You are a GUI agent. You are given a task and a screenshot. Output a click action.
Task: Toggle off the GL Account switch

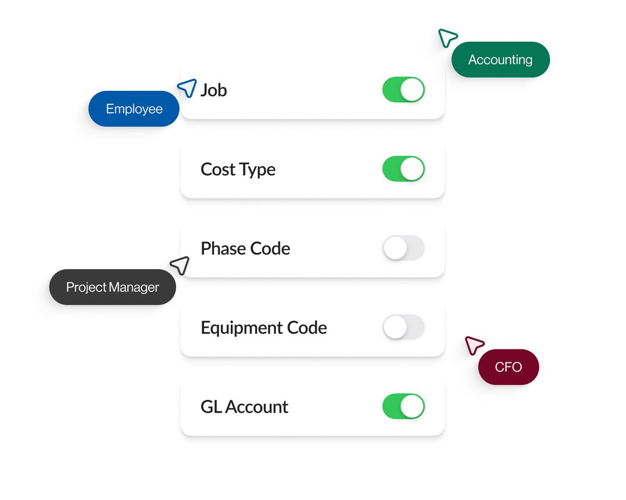[403, 406]
